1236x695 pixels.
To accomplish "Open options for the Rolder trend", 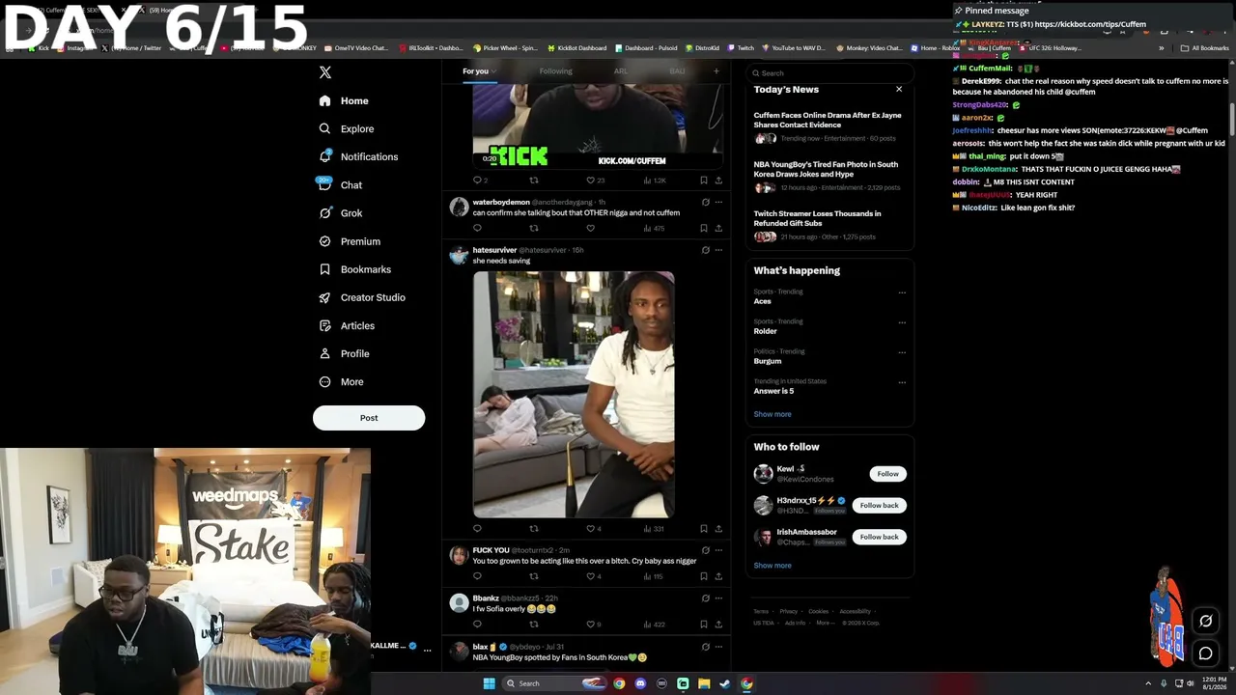I will (902, 322).
